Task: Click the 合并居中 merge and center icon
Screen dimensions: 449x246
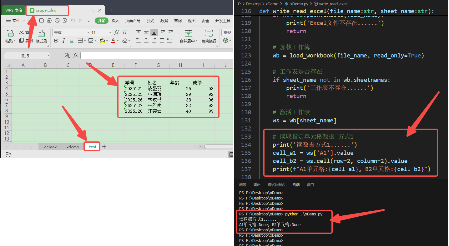Action: coord(188,33)
